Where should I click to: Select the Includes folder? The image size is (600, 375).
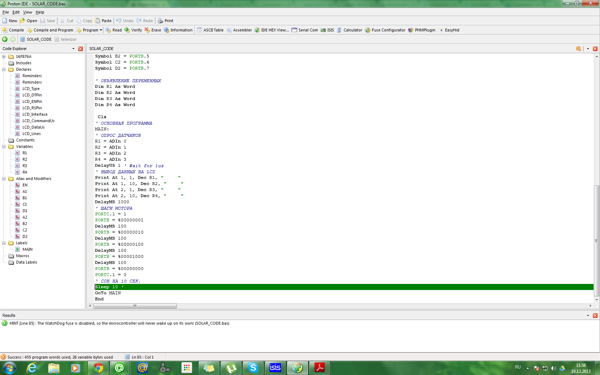coord(23,63)
